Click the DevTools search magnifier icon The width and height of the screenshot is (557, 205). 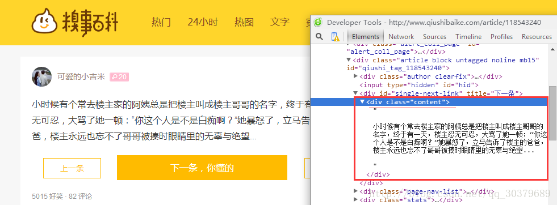320,36
